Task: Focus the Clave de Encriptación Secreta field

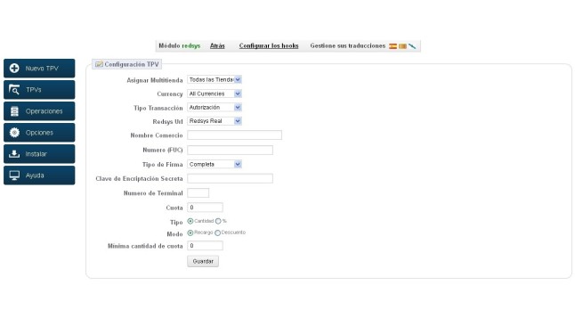Action: tap(230, 178)
